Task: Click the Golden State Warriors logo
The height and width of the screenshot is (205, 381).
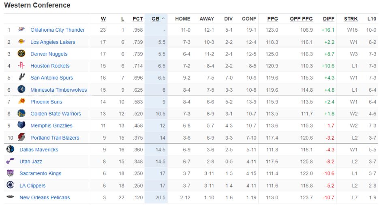Action: 21,114
